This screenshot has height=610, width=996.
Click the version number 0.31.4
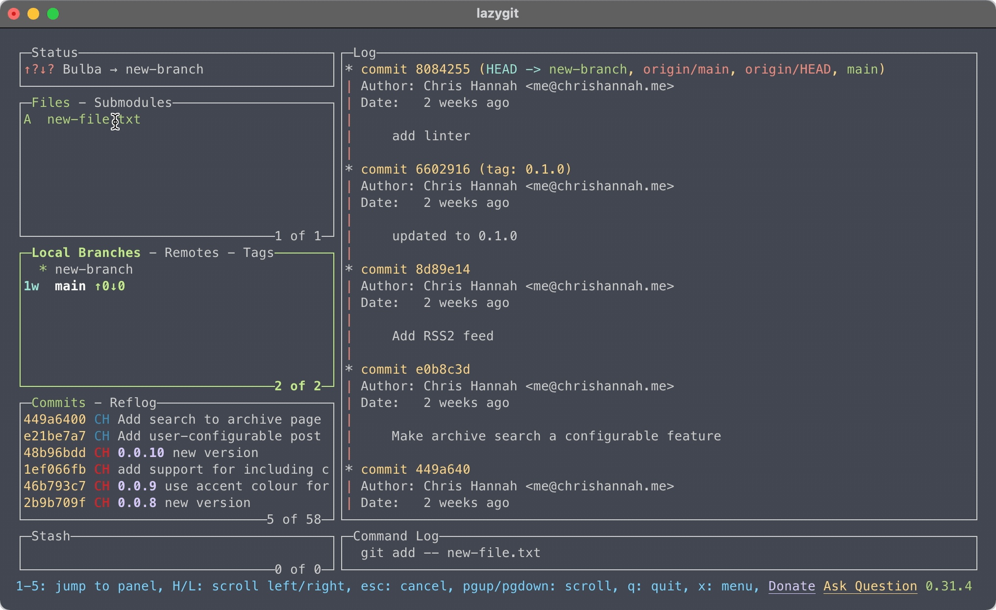tap(948, 586)
